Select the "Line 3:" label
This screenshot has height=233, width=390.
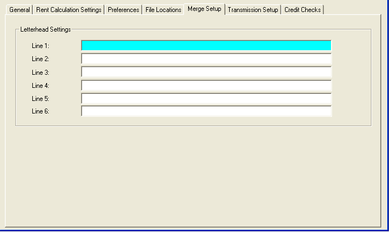(x=40, y=73)
